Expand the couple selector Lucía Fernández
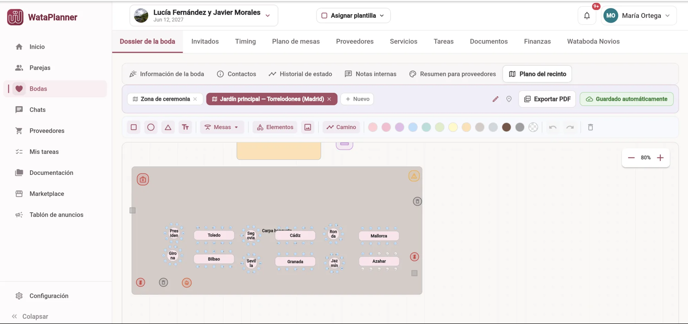Image resolution: width=688 pixels, height=324 pixels. pyautogui.click(x=204, y=15)
